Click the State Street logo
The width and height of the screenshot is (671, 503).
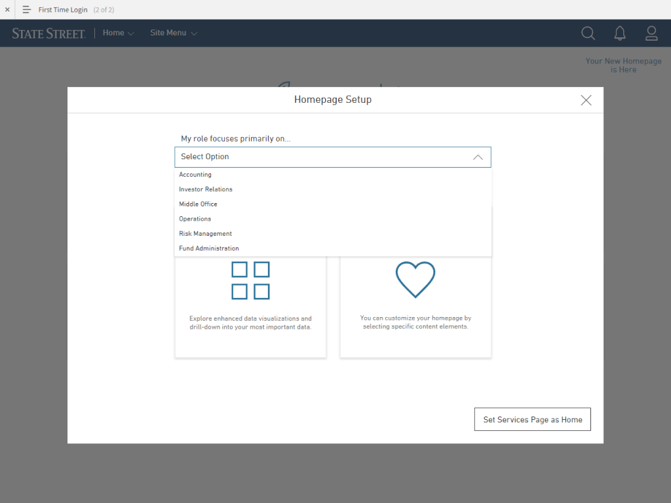[x=48, y=33]
